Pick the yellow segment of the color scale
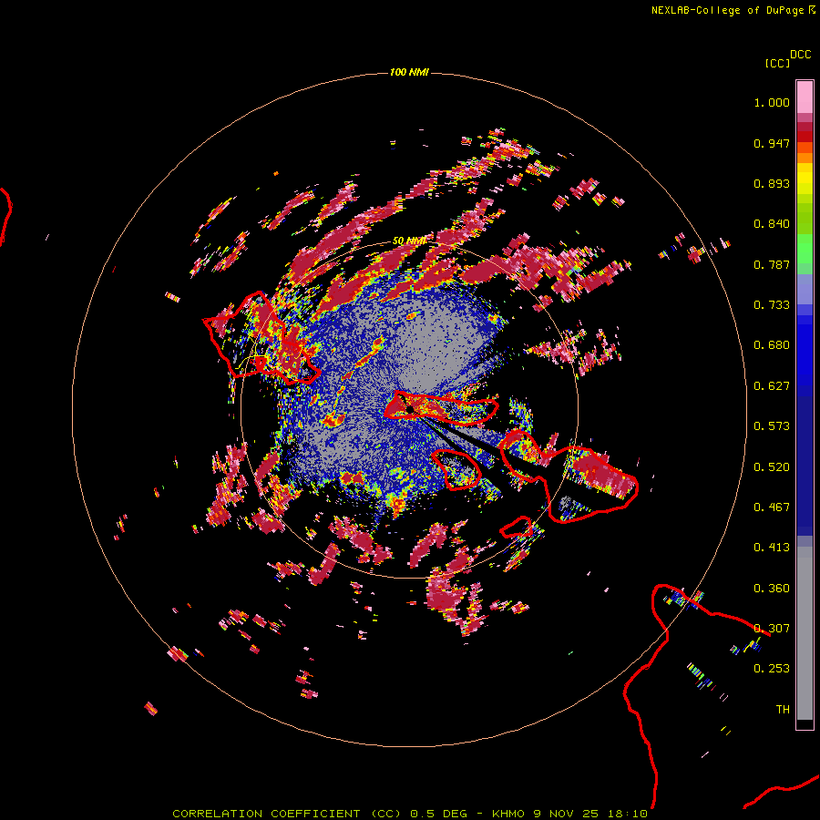 [805, 178]
